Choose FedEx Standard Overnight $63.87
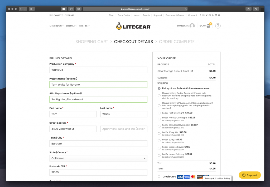 tap(159, 126)
